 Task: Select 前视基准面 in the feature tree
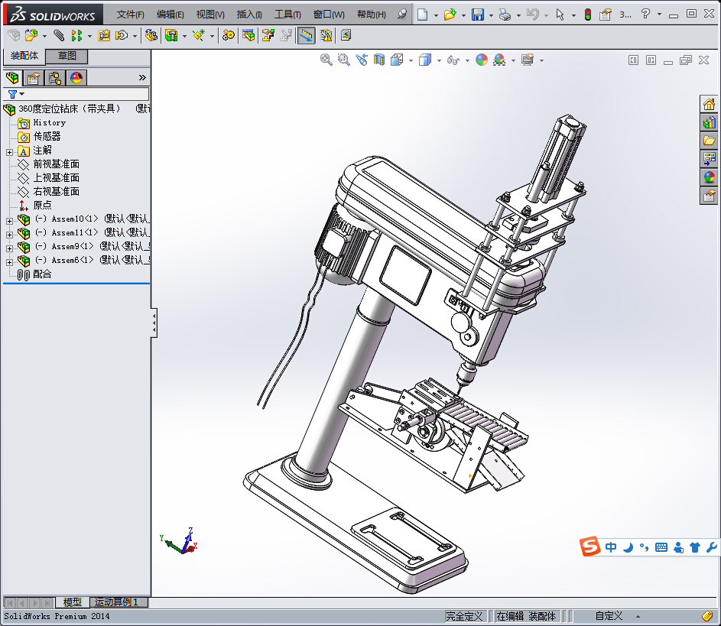click(x=56, y=164)
